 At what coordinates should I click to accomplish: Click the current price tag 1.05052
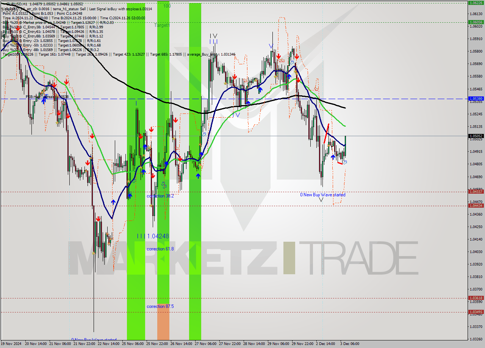coord(476,136)
